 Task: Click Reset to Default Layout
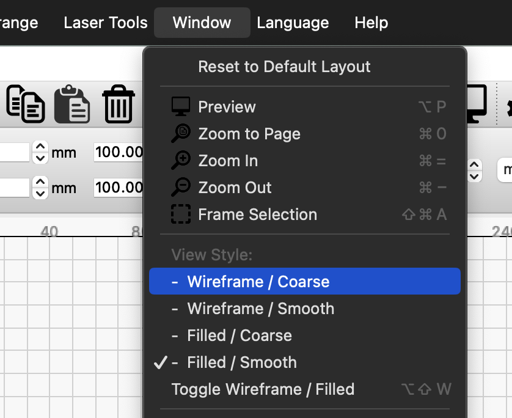click(284, 67)
